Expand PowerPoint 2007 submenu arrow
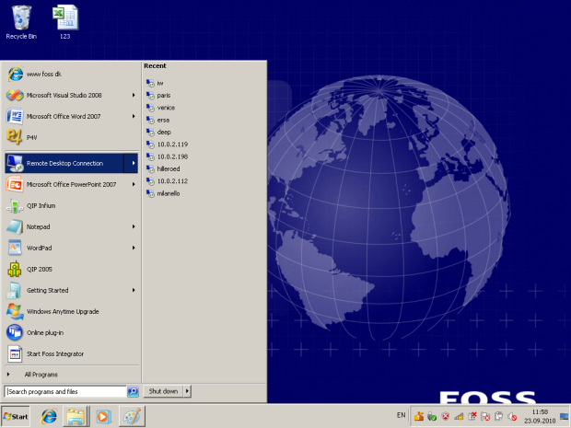Viewport: 571px width, 428px height. 134,184
